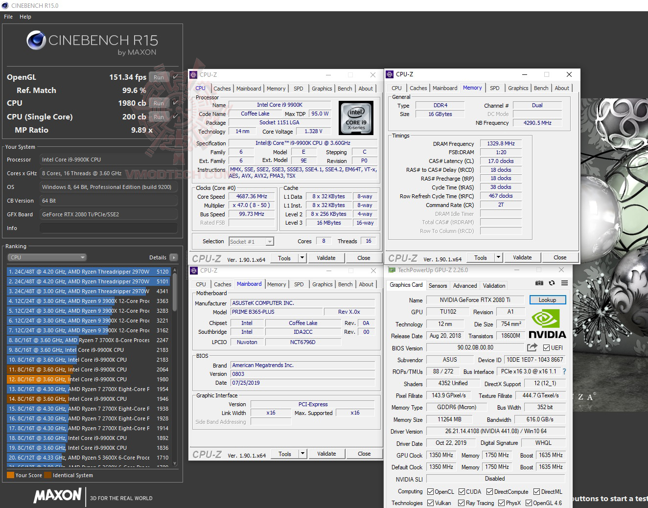Select ranking row 12 scoring 1980

click(x=89, y=379)
